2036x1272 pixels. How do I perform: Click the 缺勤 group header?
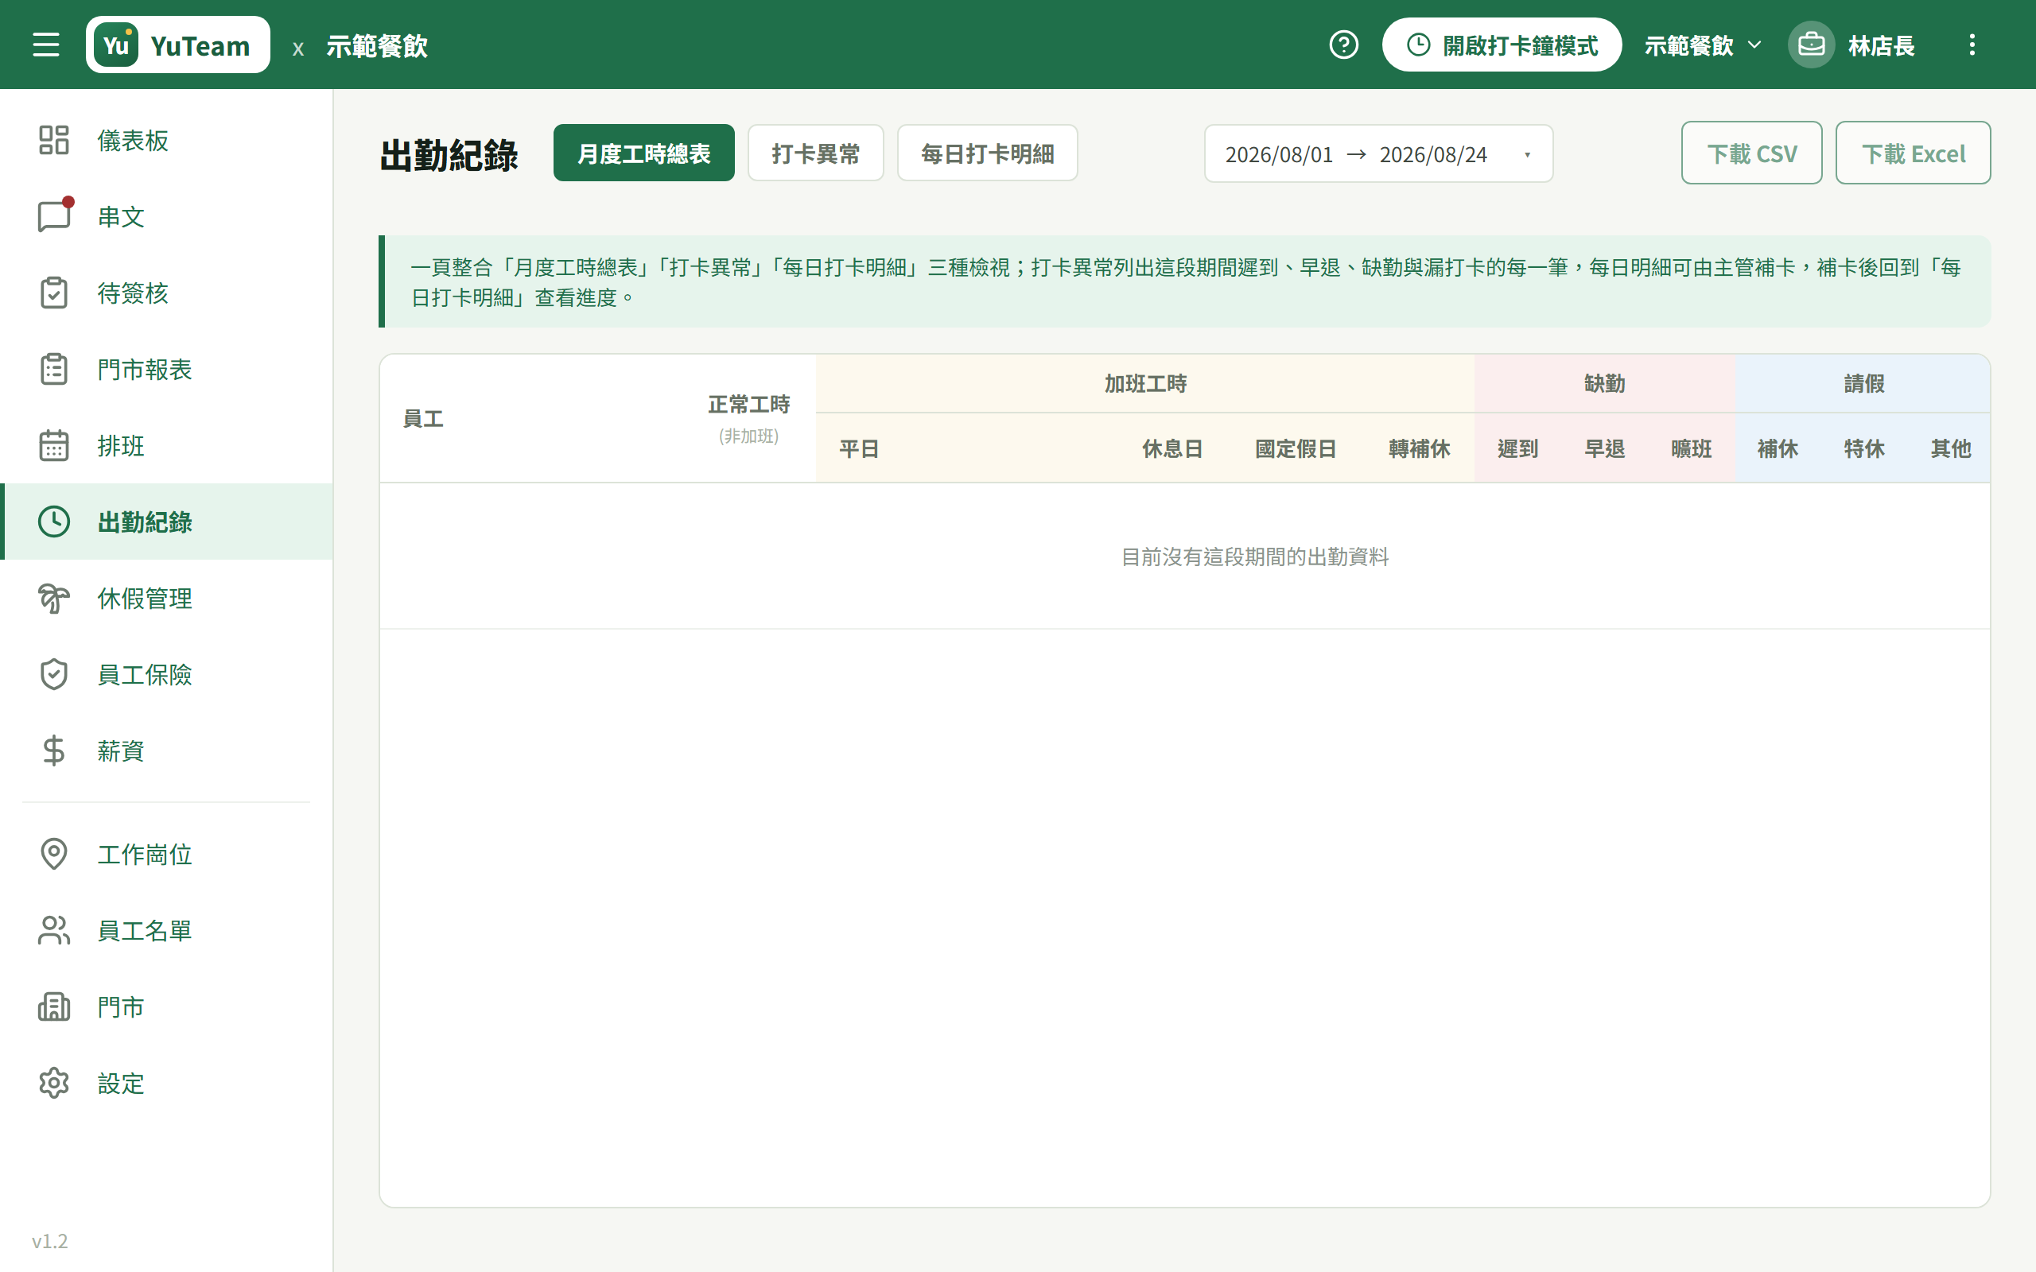(1604, 385)
